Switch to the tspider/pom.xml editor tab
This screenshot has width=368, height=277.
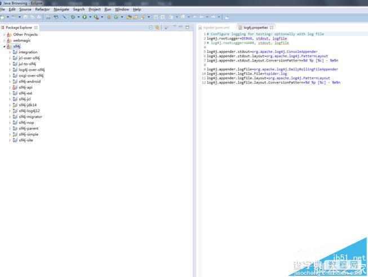coord(214,28)
